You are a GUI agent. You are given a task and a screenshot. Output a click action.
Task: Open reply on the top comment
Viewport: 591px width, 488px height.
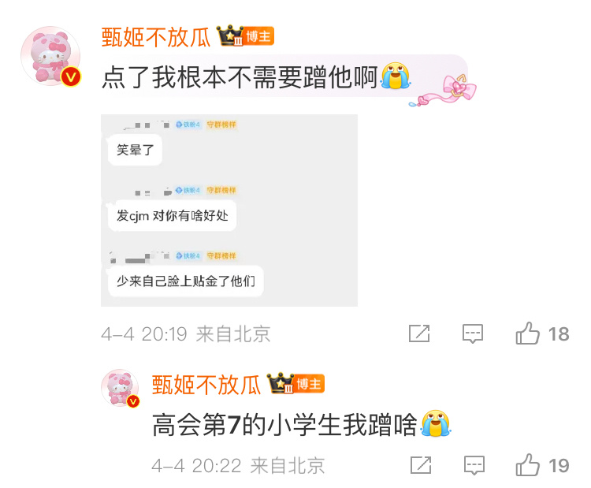point(473,333)
